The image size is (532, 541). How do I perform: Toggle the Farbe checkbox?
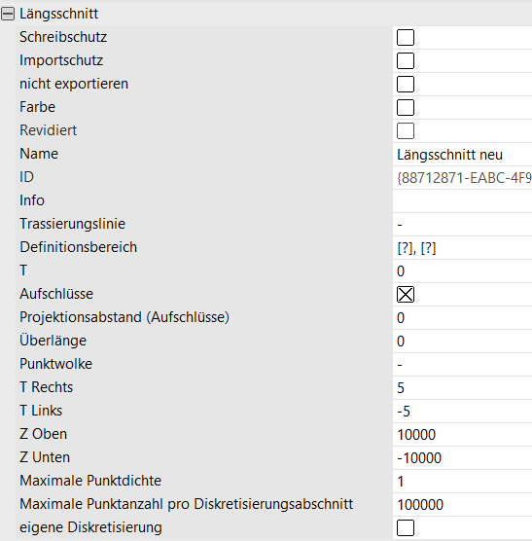[x=406, y=108]
